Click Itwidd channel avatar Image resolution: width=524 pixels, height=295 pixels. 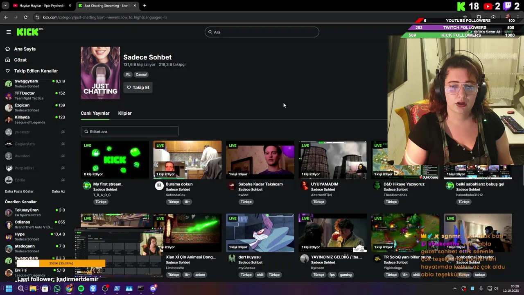[x=232, y=186]
